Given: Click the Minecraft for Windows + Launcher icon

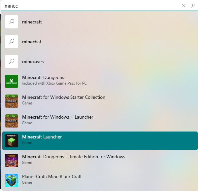Looking at the screenshot, I should [12, 121].
